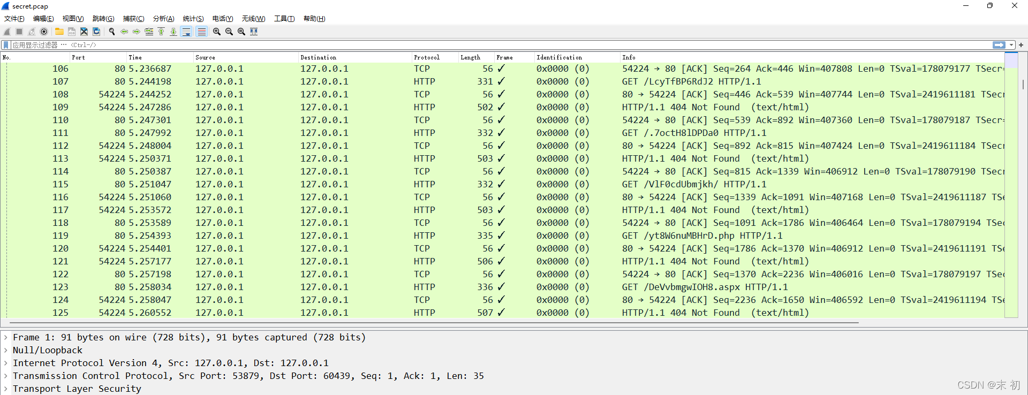Close the capture file icon

[x=84, y=32]
